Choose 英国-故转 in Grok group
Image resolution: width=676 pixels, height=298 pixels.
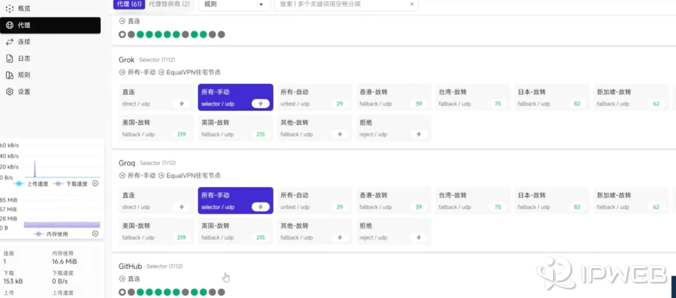point(236,127)
